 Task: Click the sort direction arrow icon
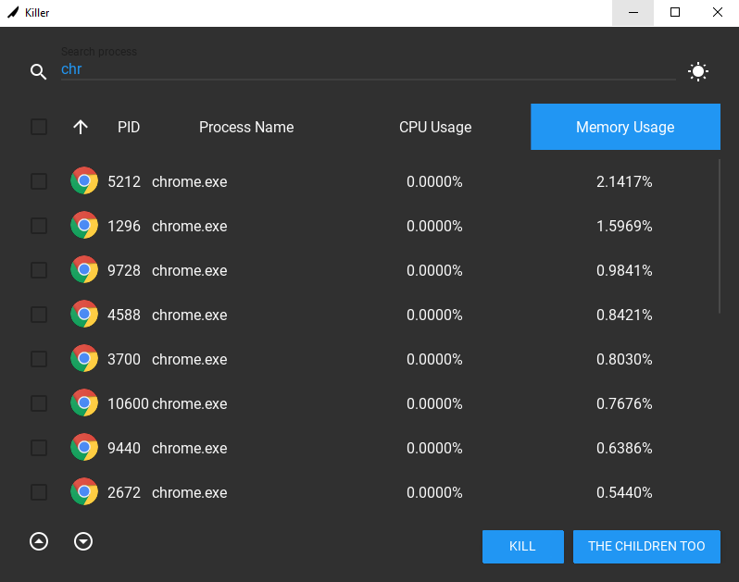coord(81,127)
